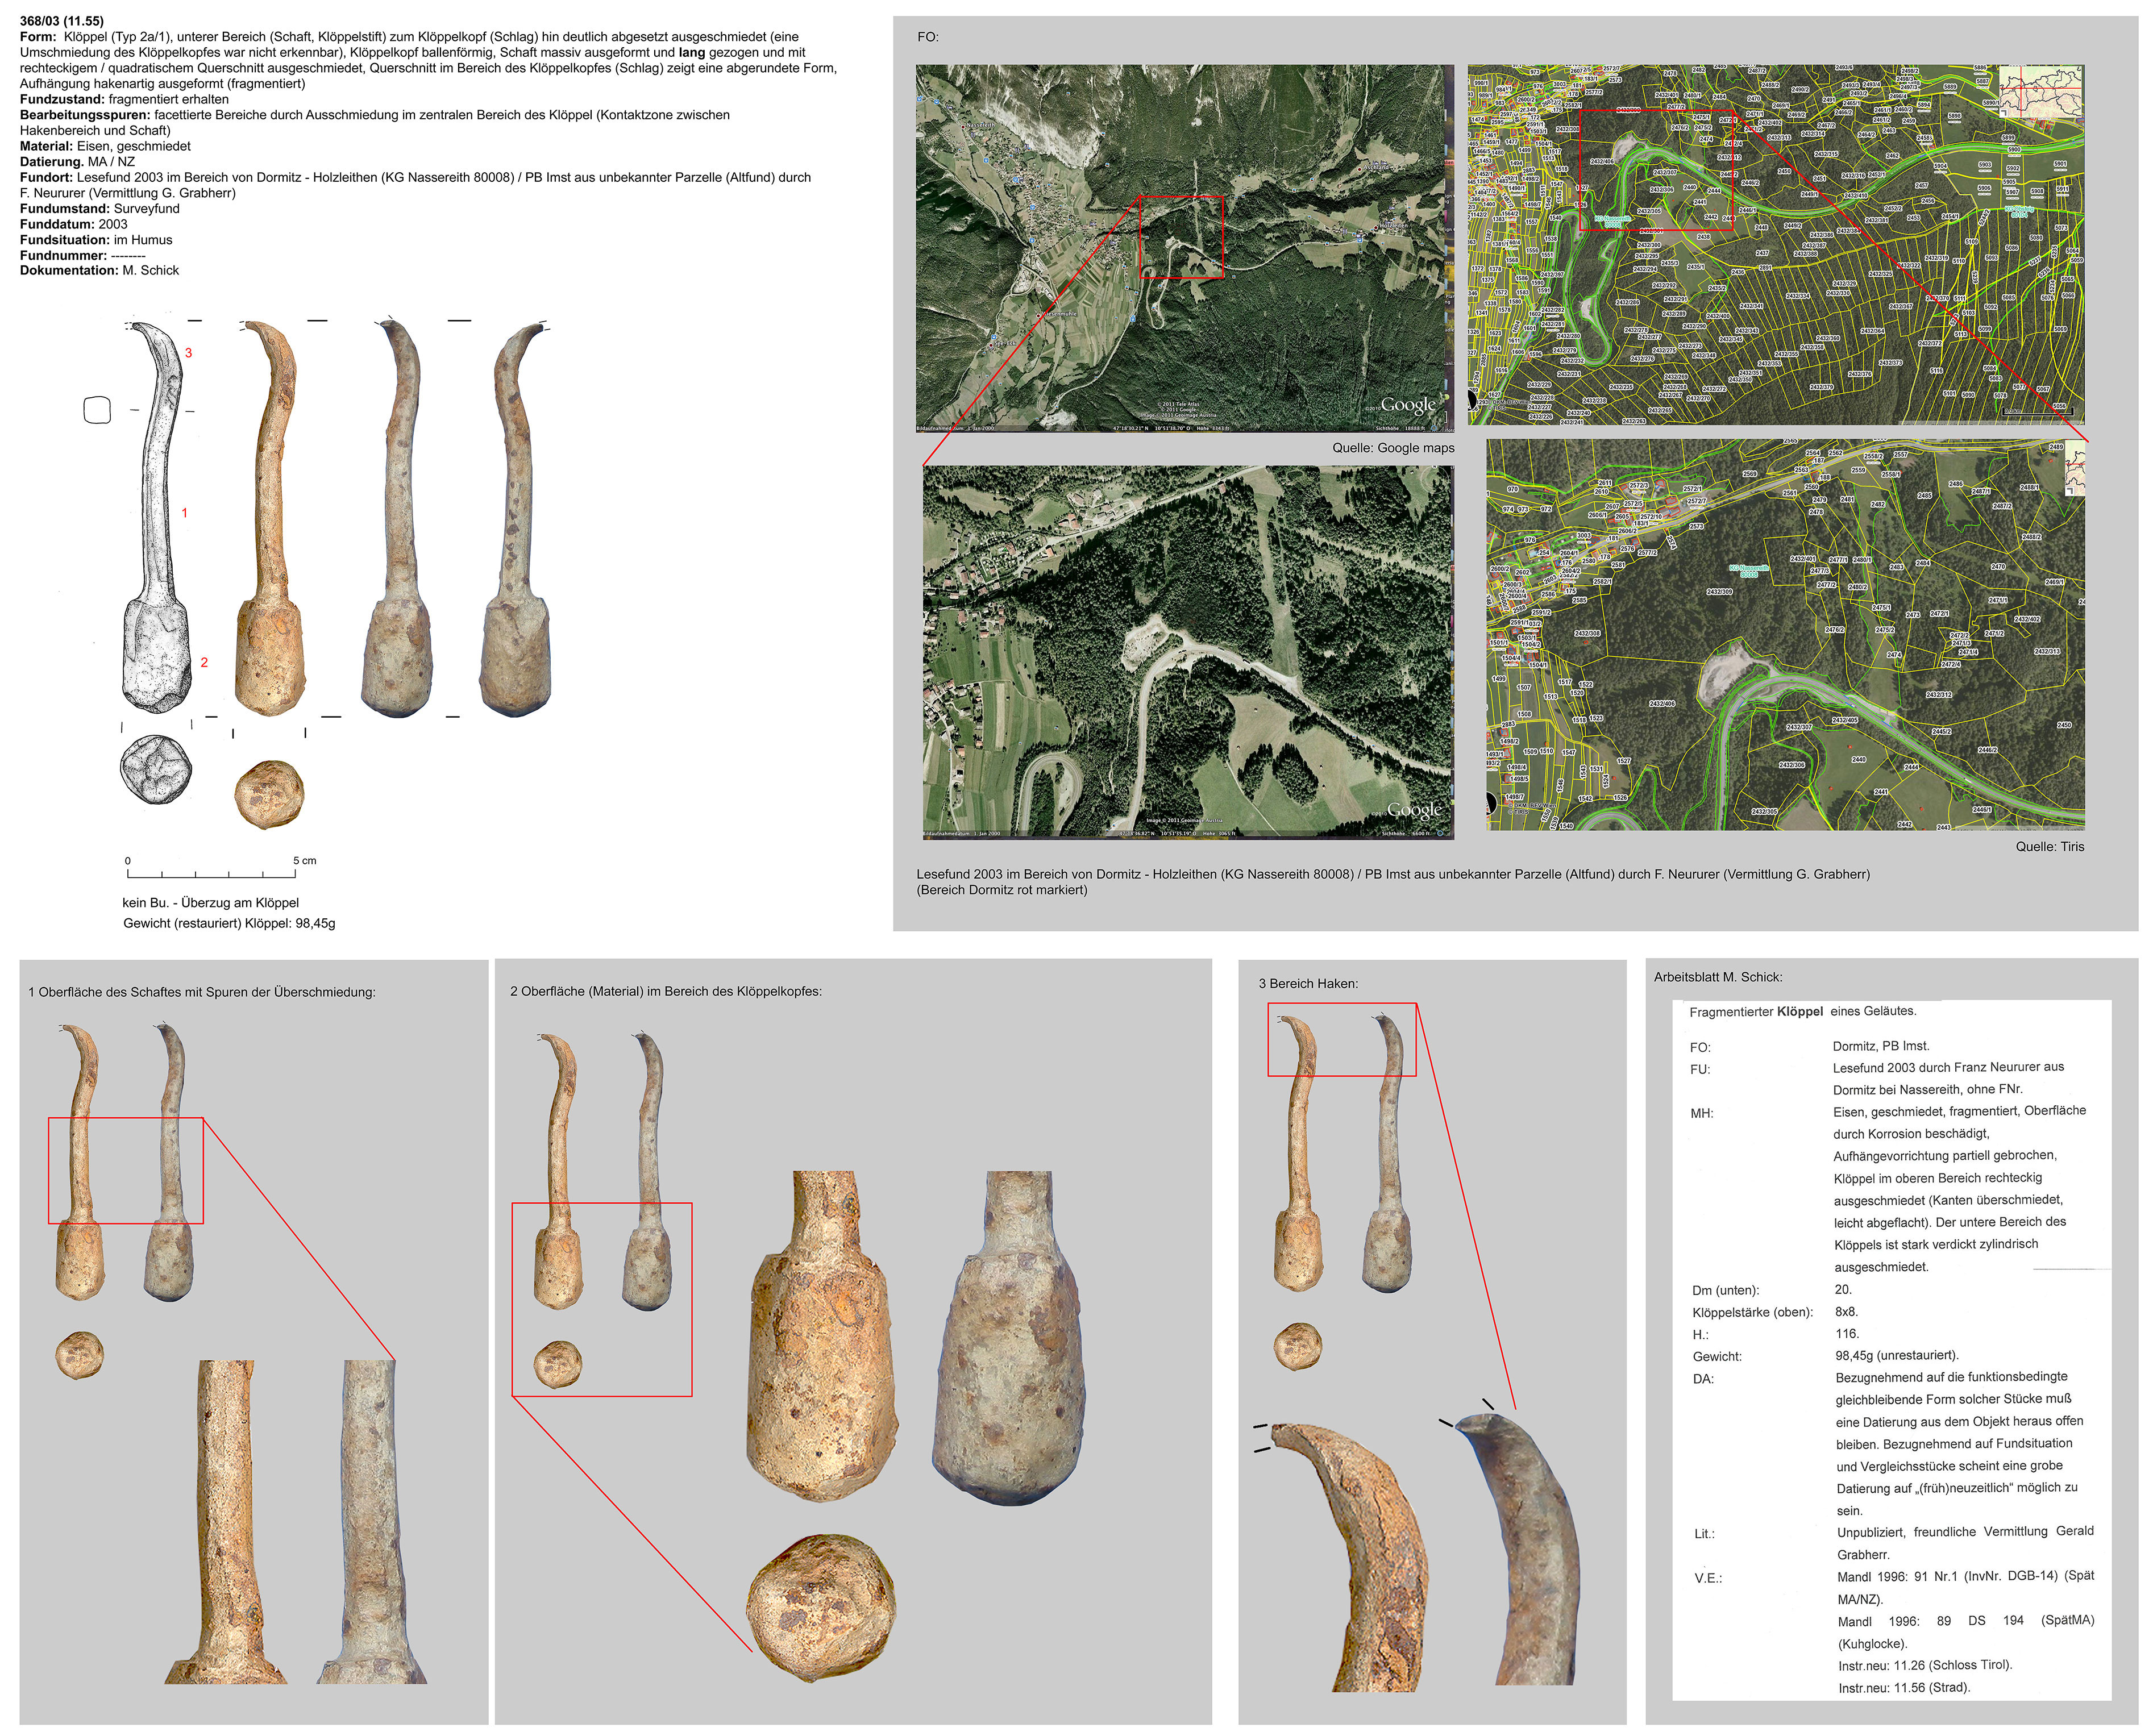The height and width of the screenshot is (1736, 2153).
Task: Click the red number 1 beside the shaft drawing
Action: [x=184, y=513]
